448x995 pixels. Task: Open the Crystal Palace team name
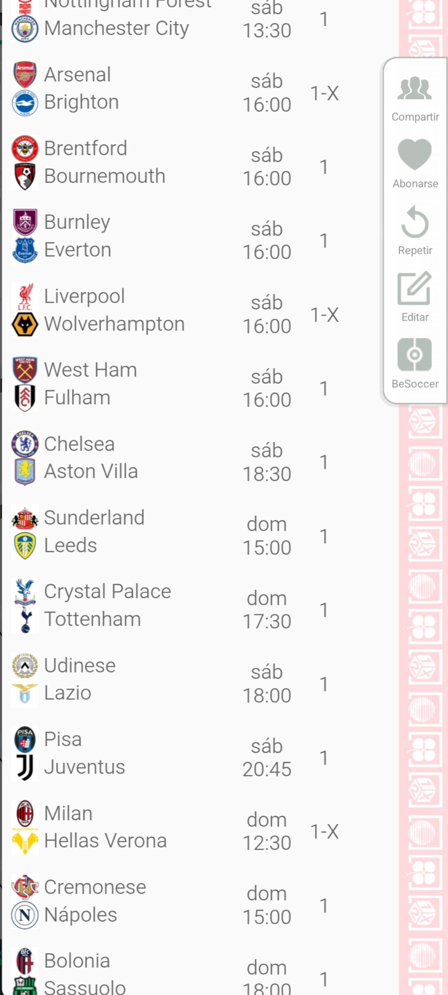coord(107,592)
